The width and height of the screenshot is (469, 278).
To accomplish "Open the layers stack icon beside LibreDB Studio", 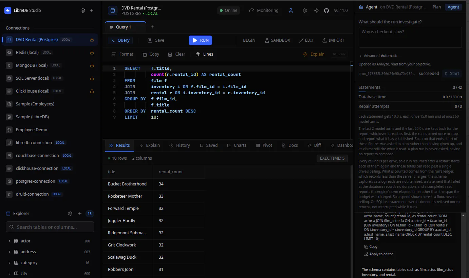I will point(83,11).
